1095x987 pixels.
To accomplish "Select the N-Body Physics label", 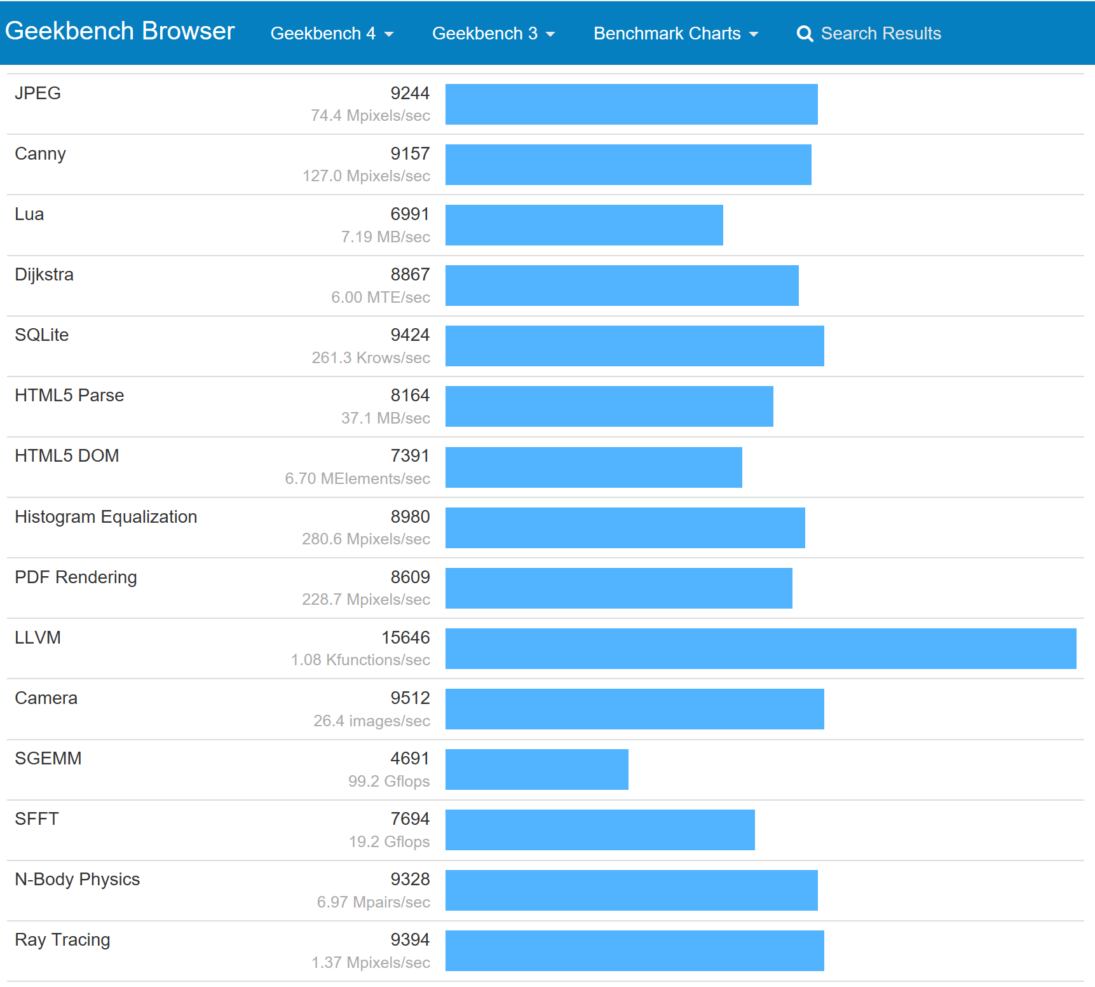I will tap(77, 880).
